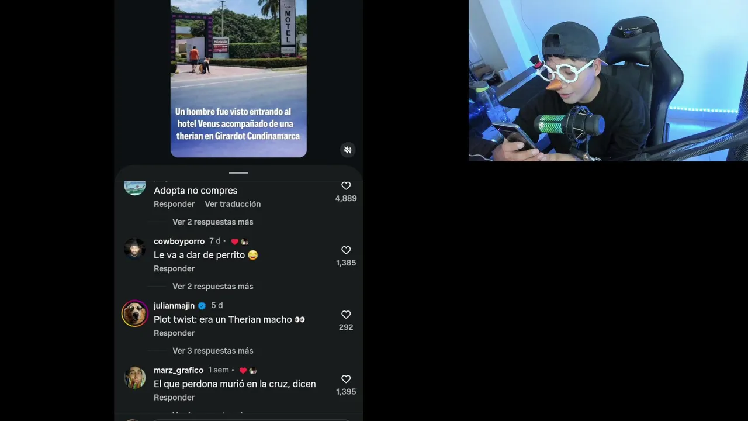Open cowboyporro's profile avatar
This screenshot has width=748, height=421.
click(134, 249)
